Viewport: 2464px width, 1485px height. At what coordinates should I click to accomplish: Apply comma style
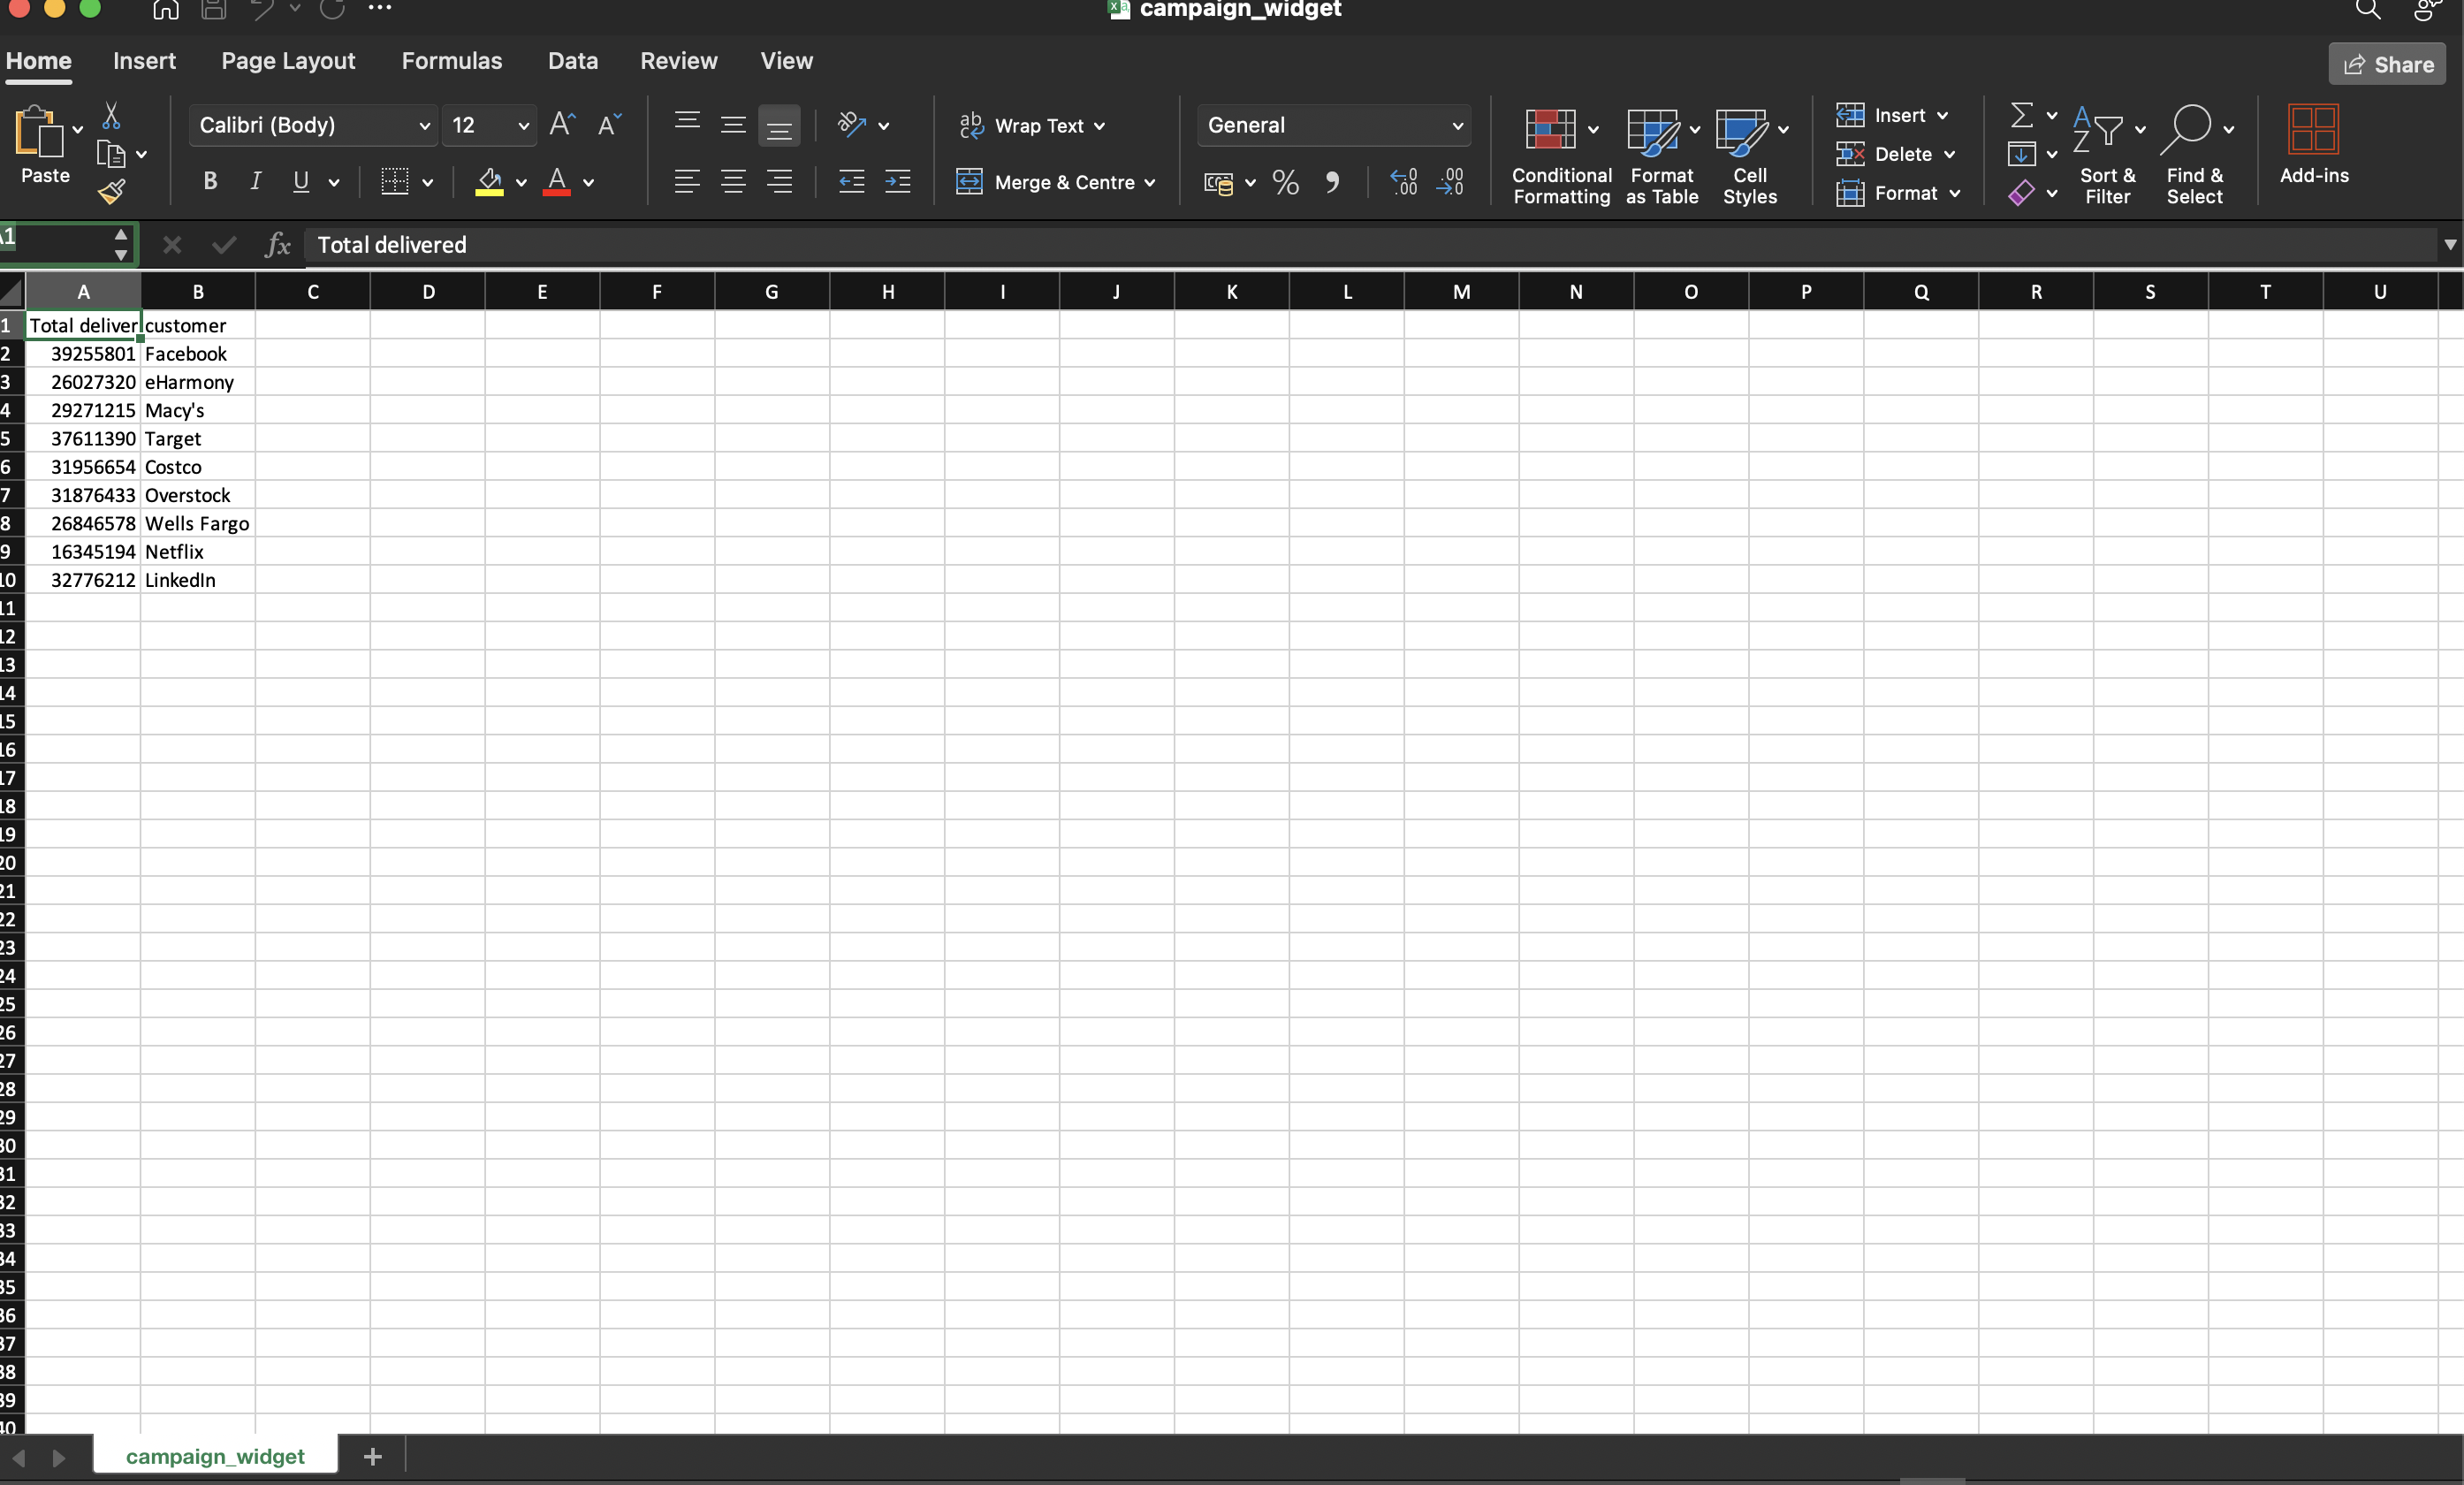[1332, 182]
